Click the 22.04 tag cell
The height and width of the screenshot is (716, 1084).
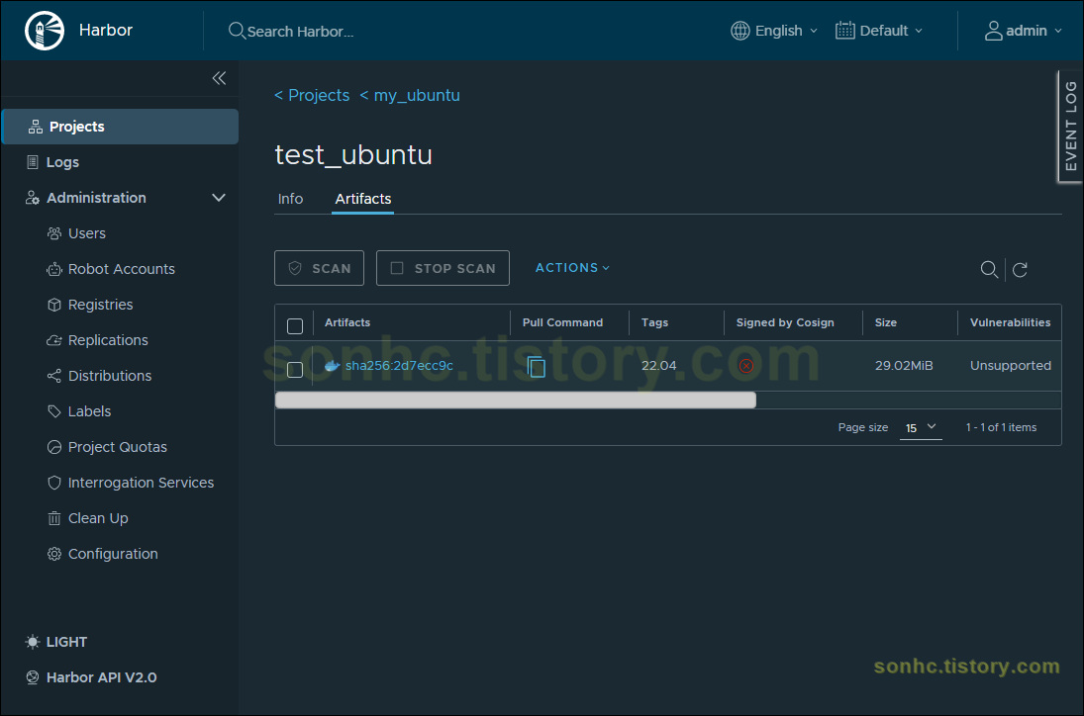click(658, 366)
